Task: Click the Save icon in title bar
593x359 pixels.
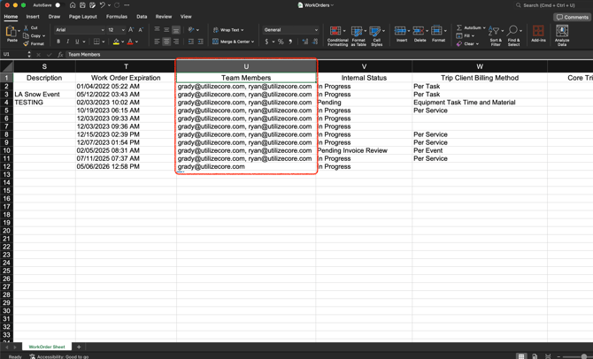Action: point(82,5)
